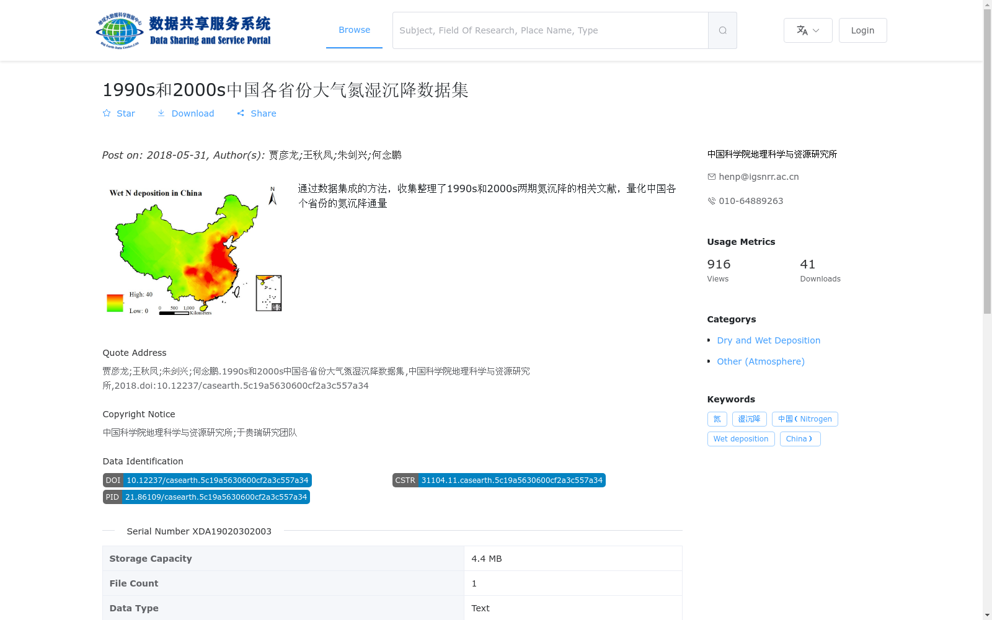Click the Data Sharing and Service Portal logo
Screen dimensions: 992x620
[x=184, y=30]
